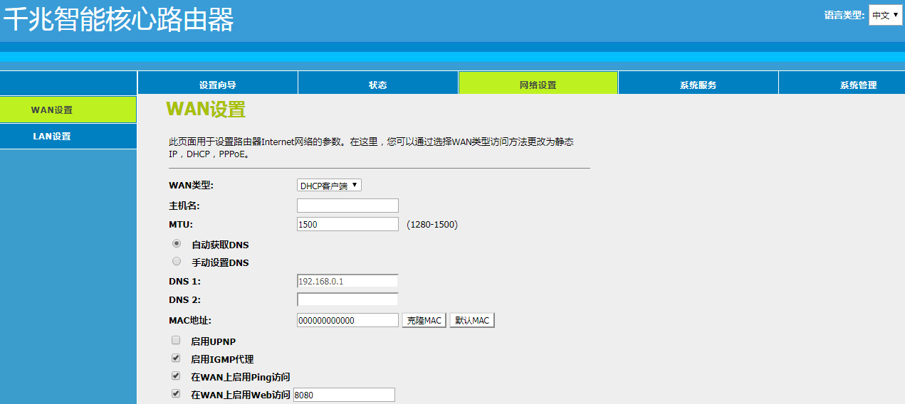This screenshot has height=404, width=905.
Task: Toggle 在WAN上启用Web访问 checkbox
Action: 176,394
